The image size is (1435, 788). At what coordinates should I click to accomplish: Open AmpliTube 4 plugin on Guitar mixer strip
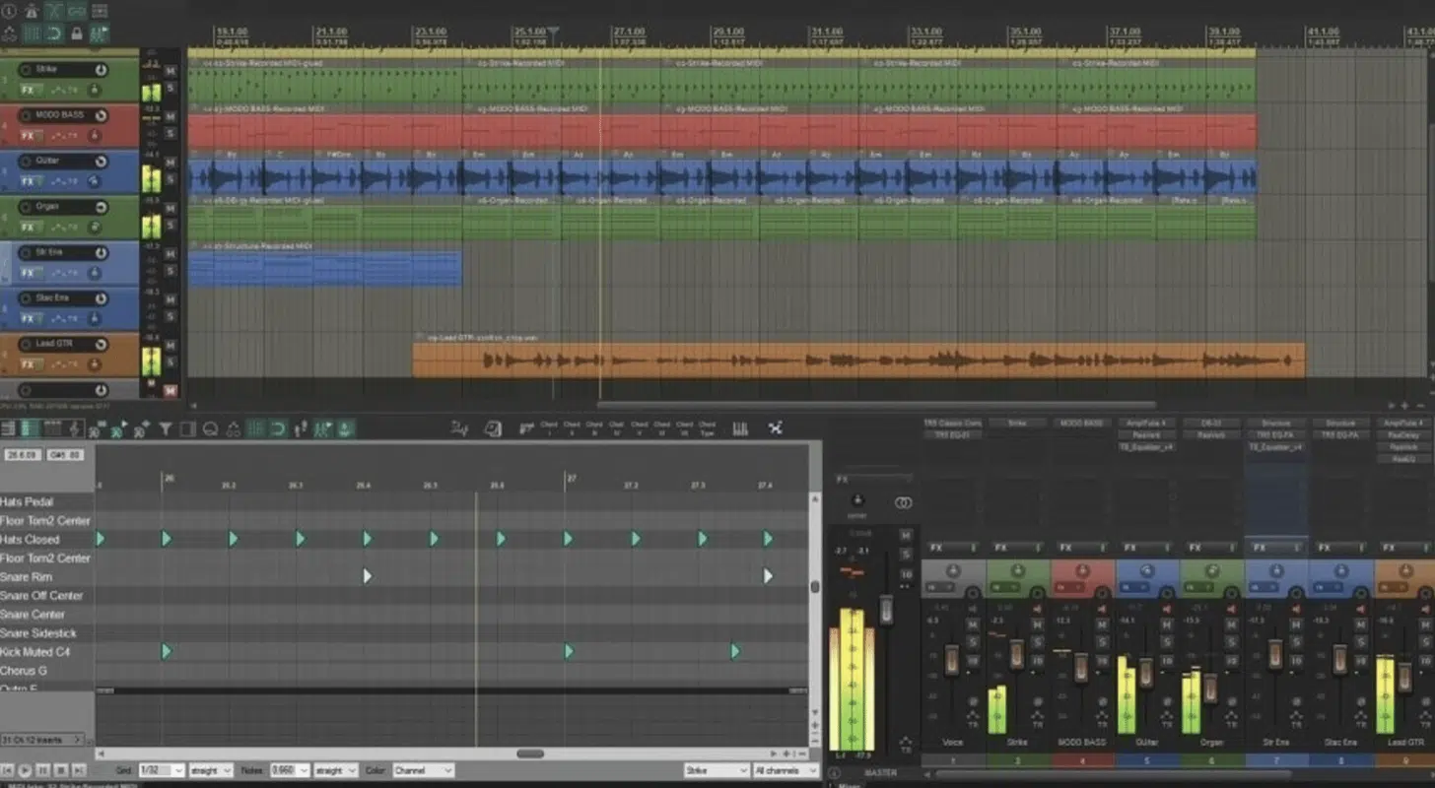[1146, 423]
